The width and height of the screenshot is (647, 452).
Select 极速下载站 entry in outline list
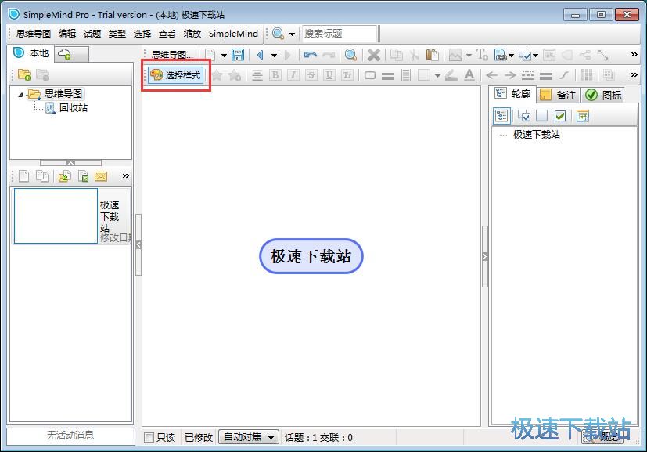pos(537,134)
